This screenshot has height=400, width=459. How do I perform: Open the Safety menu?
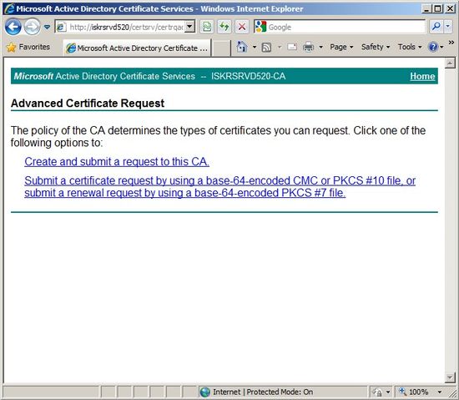click(376, 47)
